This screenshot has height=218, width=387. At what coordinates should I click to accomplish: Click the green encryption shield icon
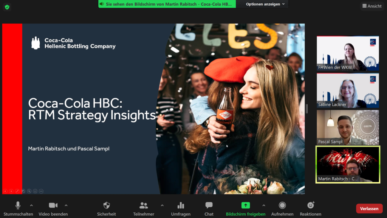click(7, 7)
